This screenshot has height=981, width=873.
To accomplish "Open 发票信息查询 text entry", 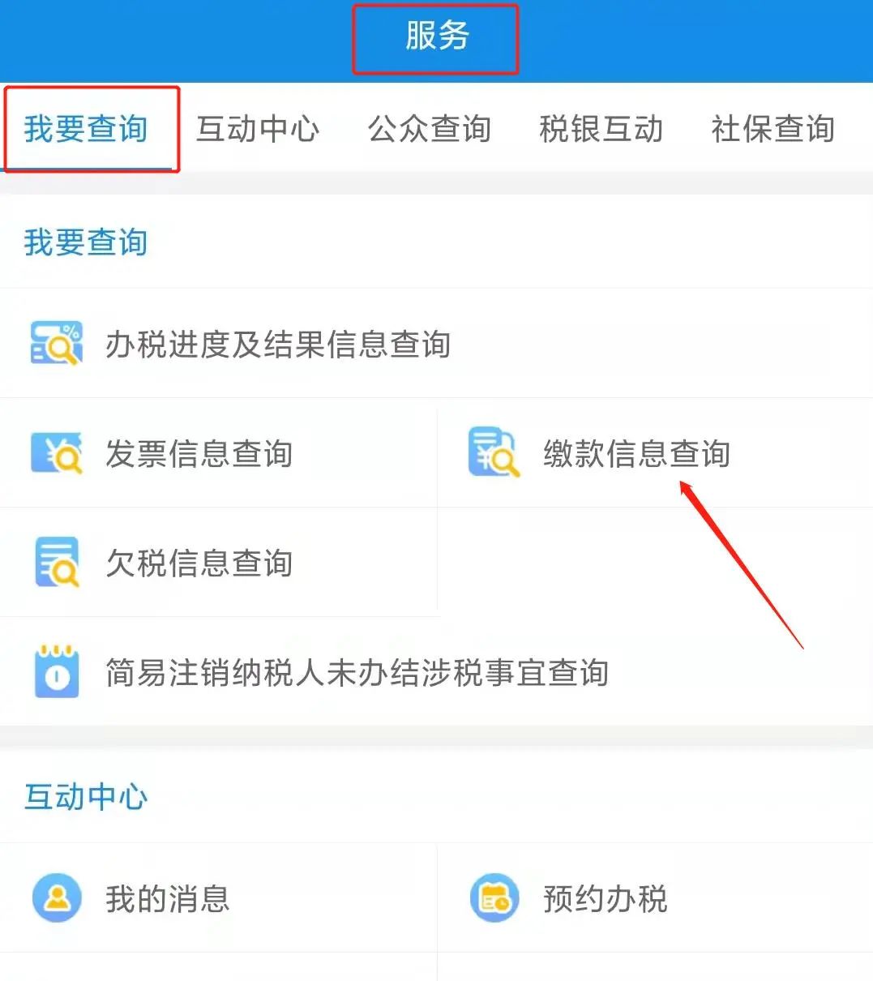I will click(x=199, y=453).
